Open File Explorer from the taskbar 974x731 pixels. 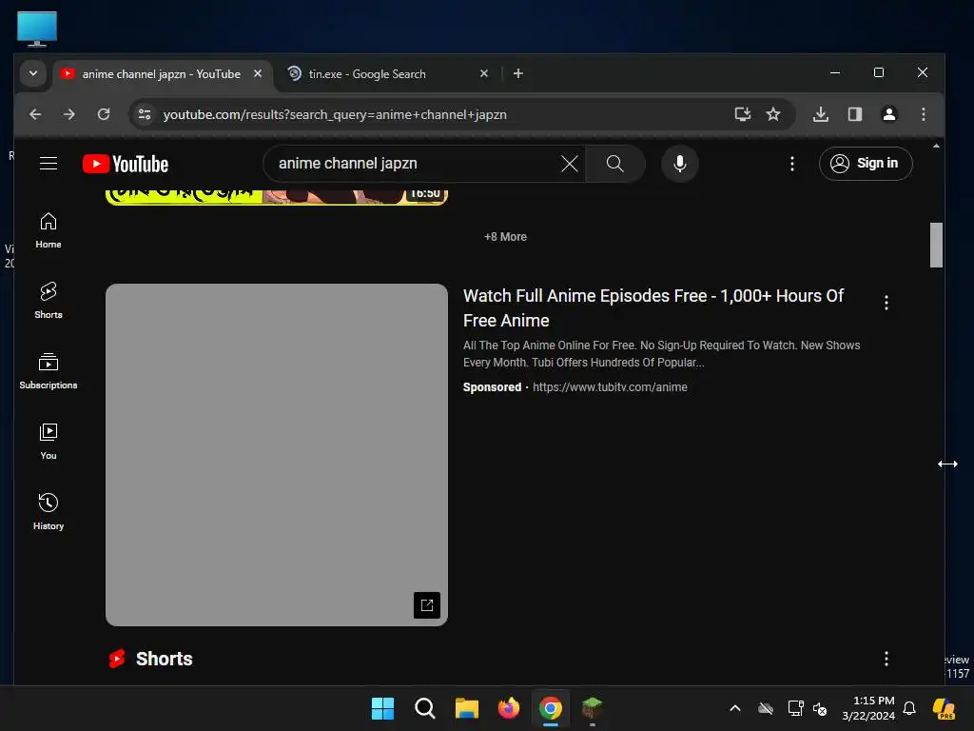(466, 708)
